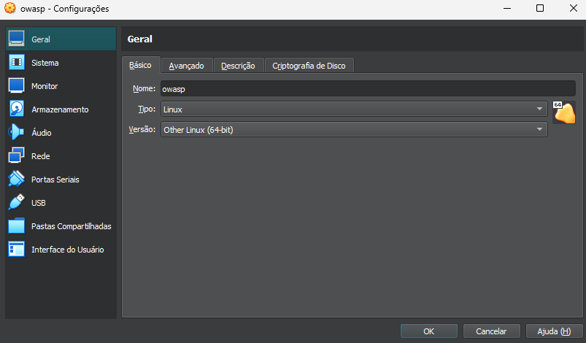Click the USB plug icon

(17, 202)
